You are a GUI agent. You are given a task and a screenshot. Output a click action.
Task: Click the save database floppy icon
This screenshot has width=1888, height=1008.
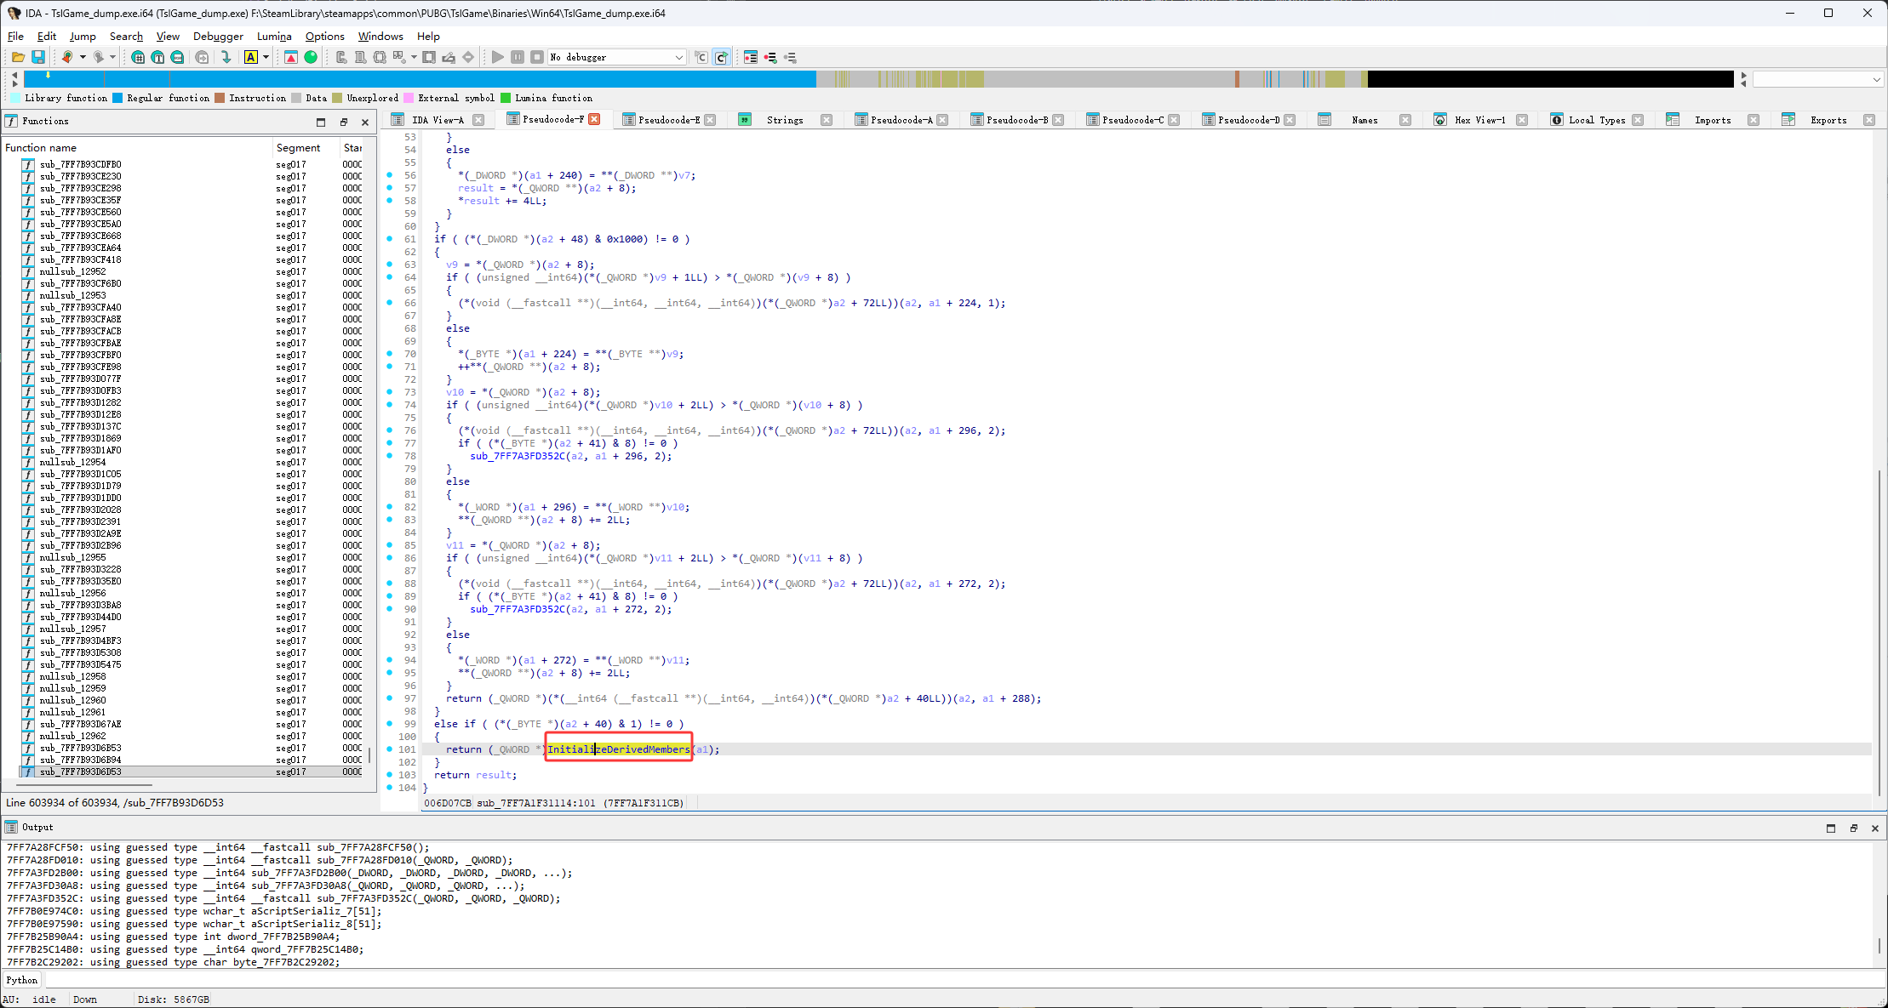tap(38, 57)
